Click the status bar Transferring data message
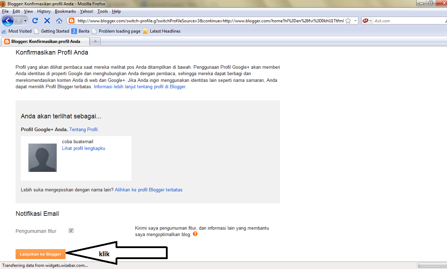 click(45, 265)
